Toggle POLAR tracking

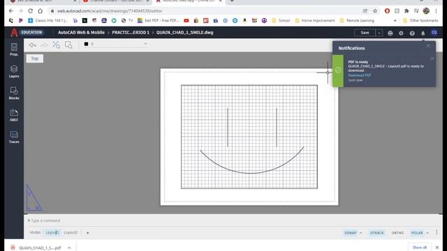417,233
